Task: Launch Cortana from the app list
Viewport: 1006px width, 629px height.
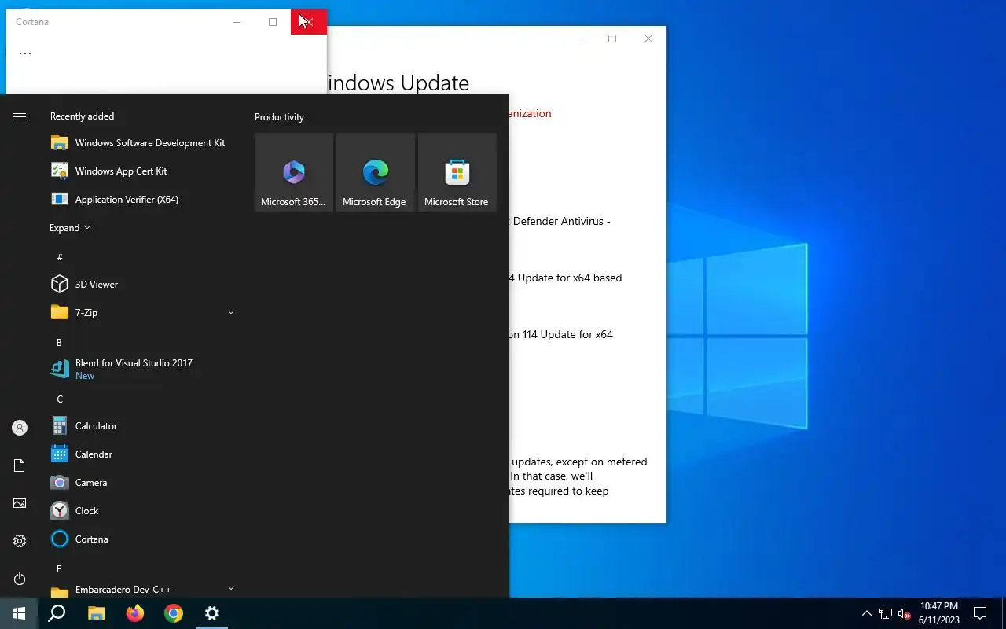Action: tap(141, 539)
